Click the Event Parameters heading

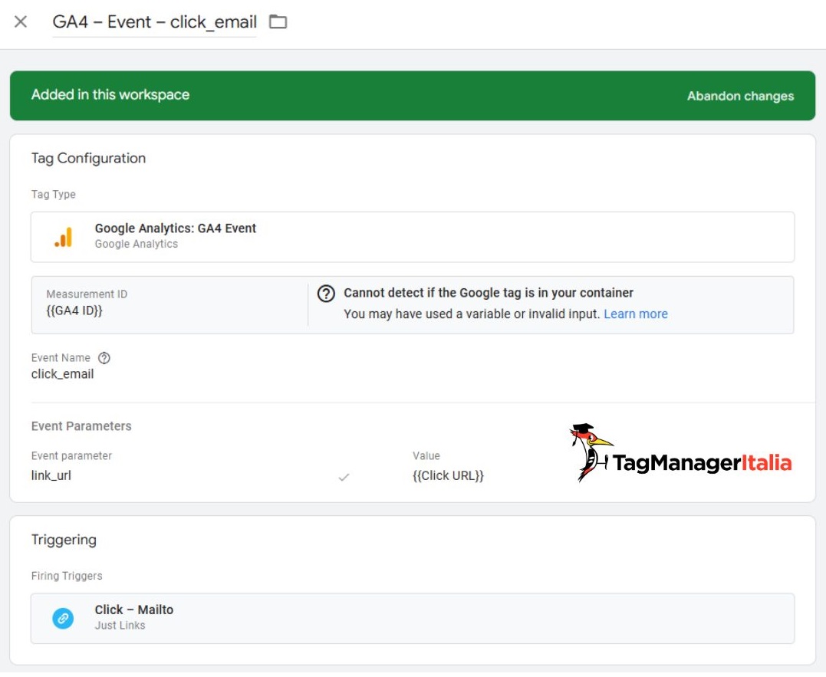(x=81, y=426)
